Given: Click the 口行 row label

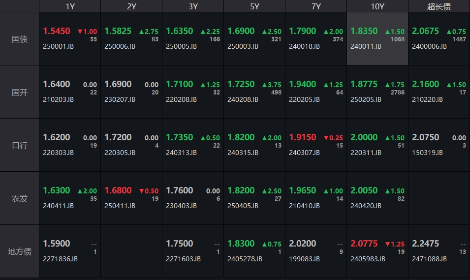Looking at the screenshot, I should 20,145.
